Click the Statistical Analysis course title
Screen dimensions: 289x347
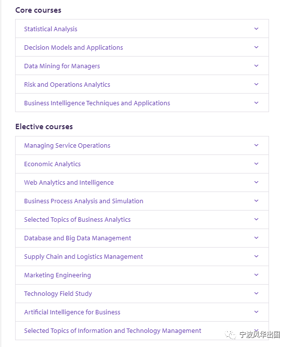[x=51, y=29]
